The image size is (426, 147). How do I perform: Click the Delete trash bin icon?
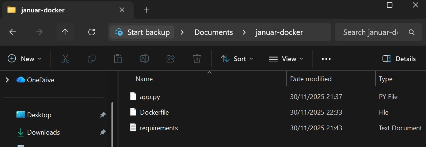197,59
